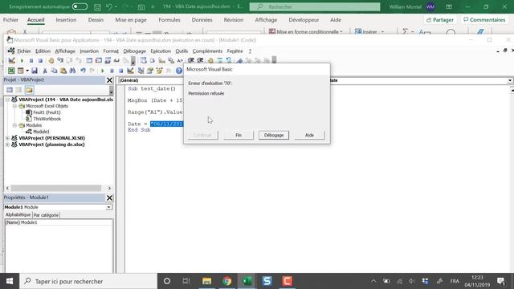Viewport: 514px width, 289px height.
Task: Click the Fin button in error dialog
Action: pos(239,135)
